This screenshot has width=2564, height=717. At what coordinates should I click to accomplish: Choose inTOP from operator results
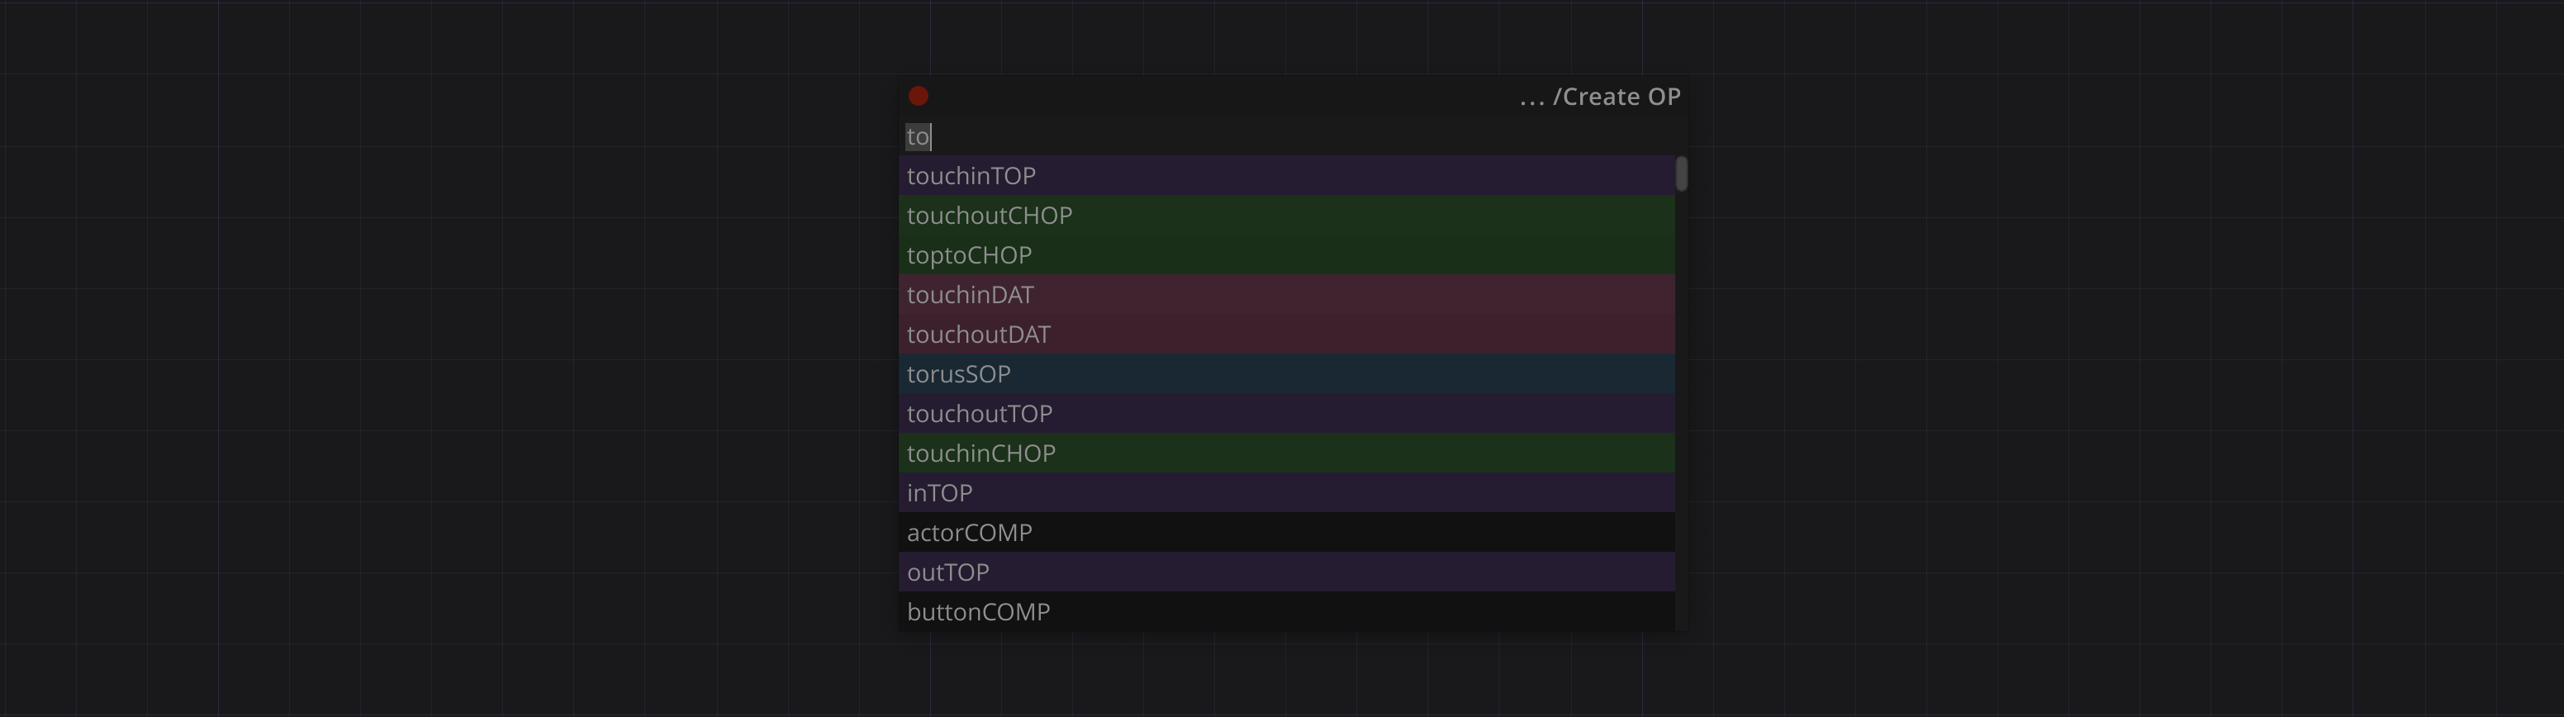coord(939,493)
